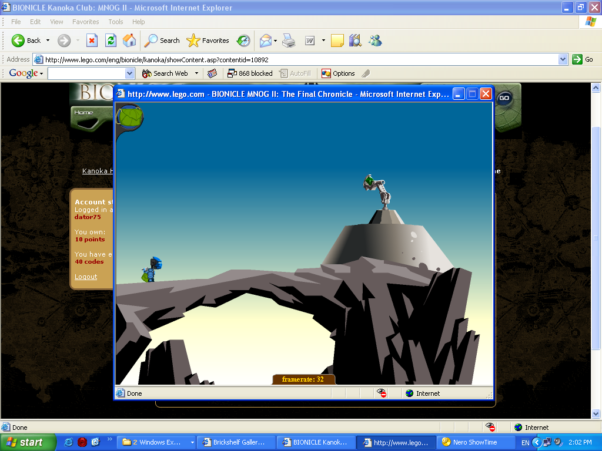The image size is (602, 451).
Task: Click the Home tab on Bionicle page
Action: (83, 112)
